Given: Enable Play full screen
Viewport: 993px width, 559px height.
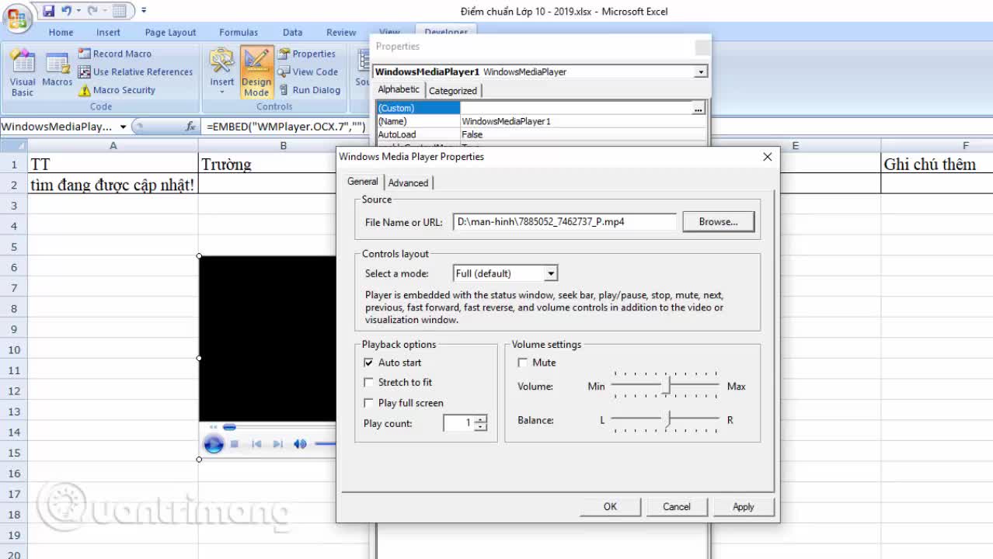Looking at the screenshot, I should click(368, 403).
